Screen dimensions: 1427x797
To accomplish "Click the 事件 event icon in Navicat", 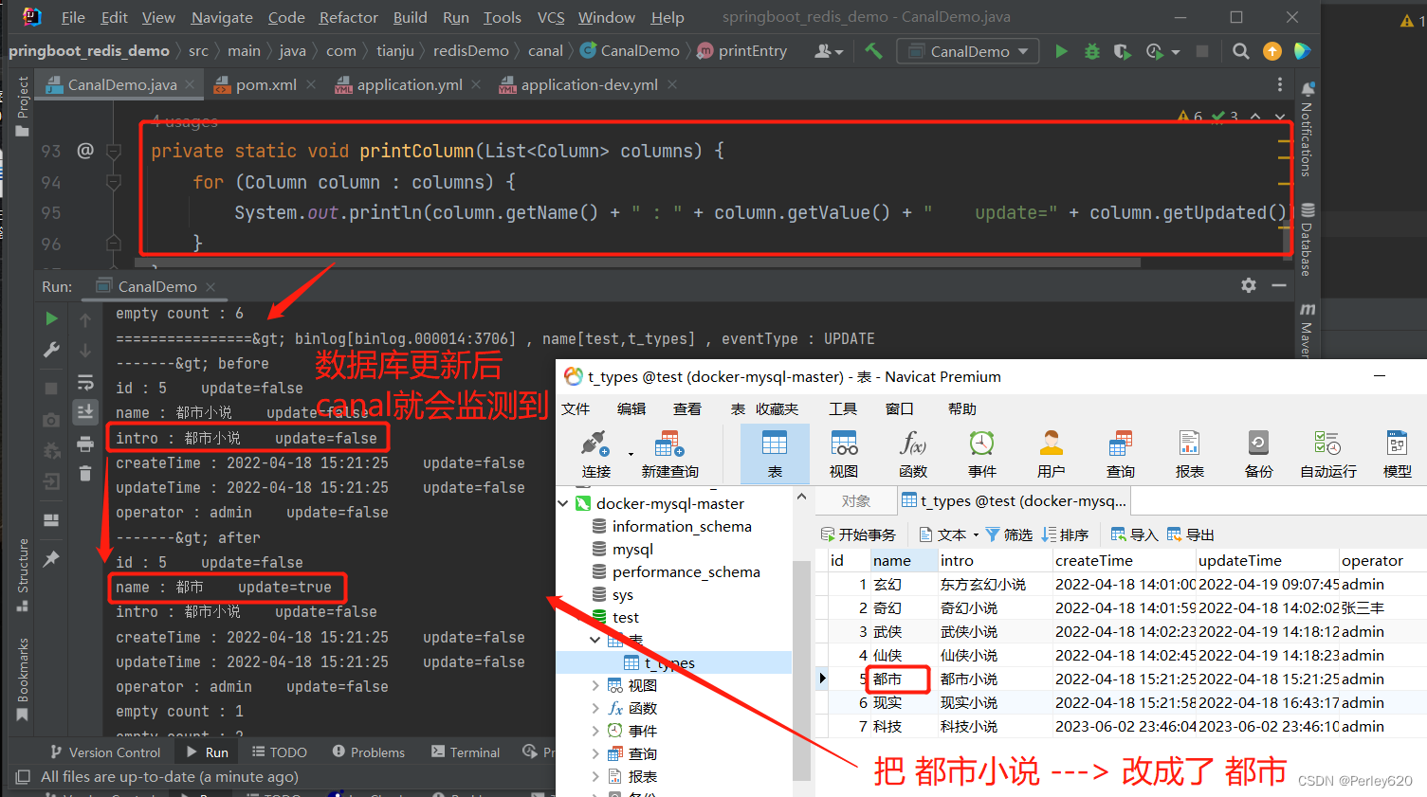I will (x=982, y=454).
